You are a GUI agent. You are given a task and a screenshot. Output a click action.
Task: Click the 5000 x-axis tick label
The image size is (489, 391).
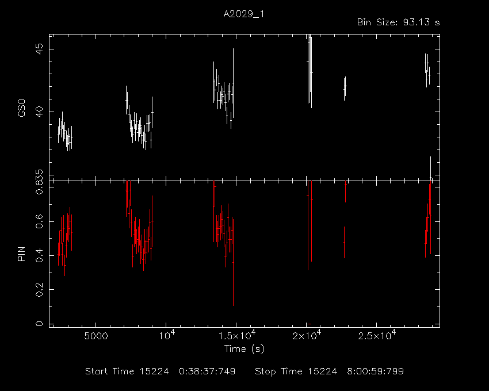[x=95, y=336]
